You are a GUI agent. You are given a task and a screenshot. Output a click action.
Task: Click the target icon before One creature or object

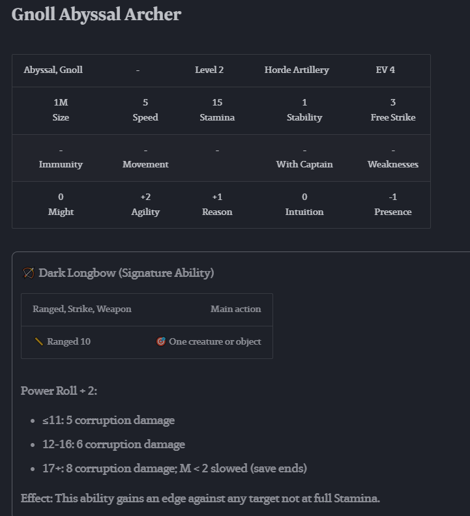161,341
